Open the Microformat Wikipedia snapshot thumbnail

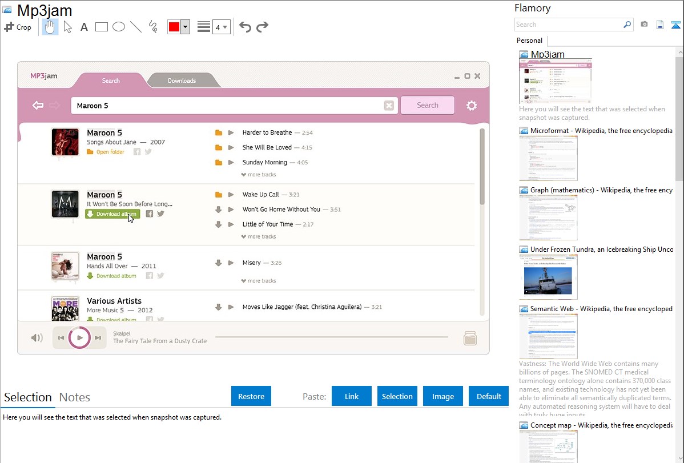(548, 158)
